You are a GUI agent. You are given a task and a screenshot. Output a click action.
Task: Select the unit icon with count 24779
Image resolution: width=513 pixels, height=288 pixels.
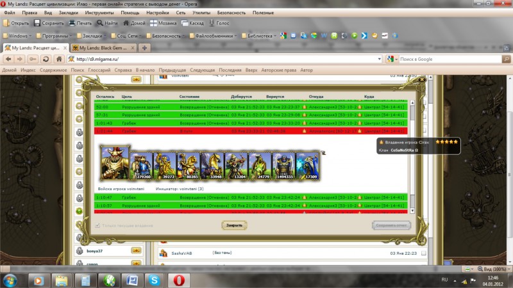[260, 166]
